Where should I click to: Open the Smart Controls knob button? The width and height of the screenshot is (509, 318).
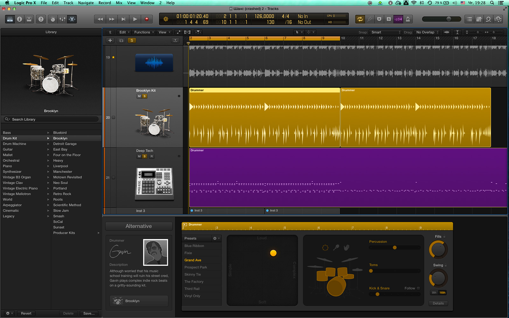53,19
